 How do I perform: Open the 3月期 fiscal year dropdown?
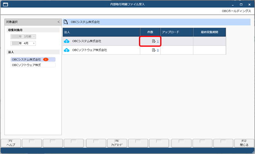tap(23, 37)
